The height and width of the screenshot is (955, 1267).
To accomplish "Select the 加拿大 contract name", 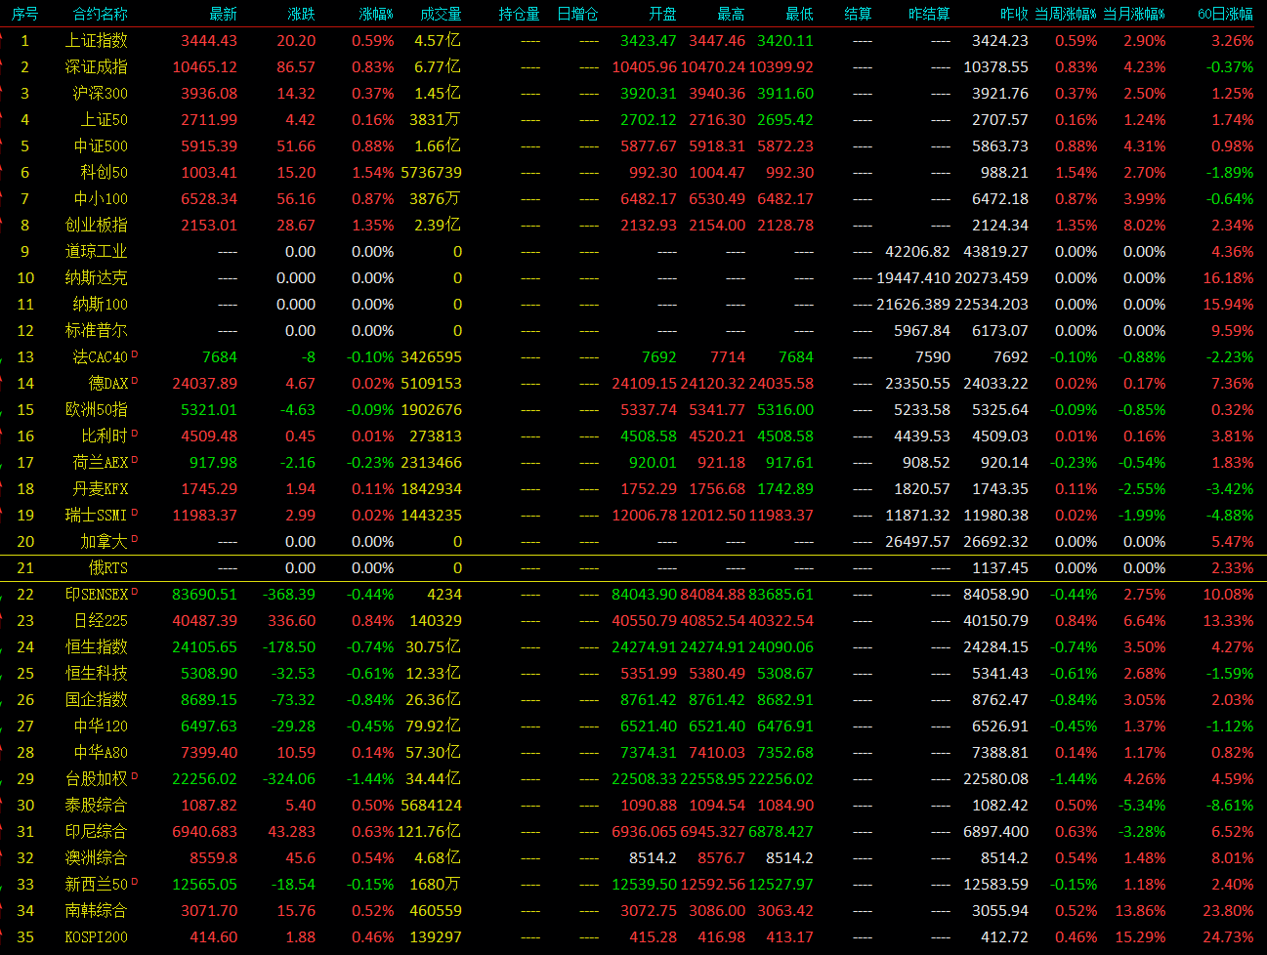I will pos(104,542).
